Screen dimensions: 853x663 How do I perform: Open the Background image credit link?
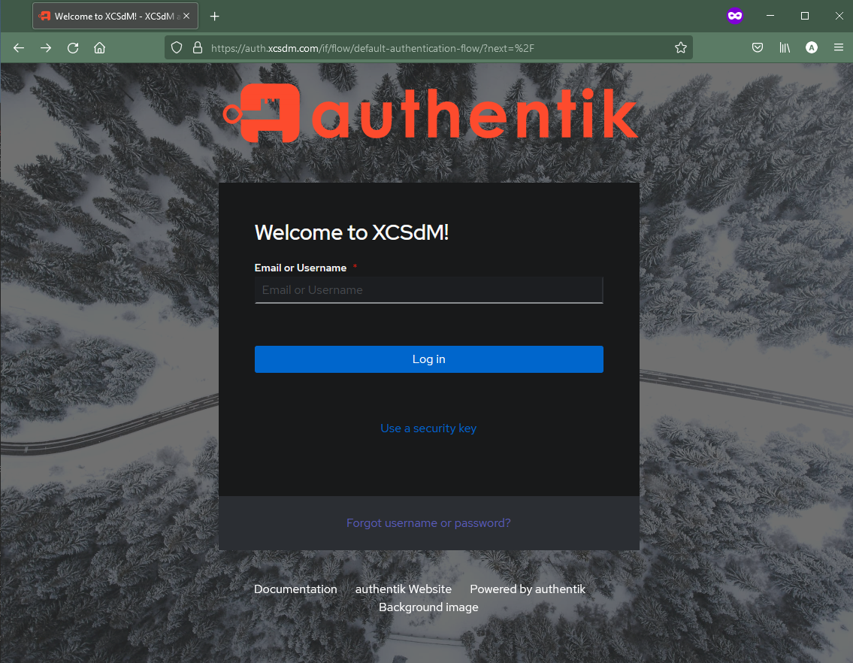(428, 607)
